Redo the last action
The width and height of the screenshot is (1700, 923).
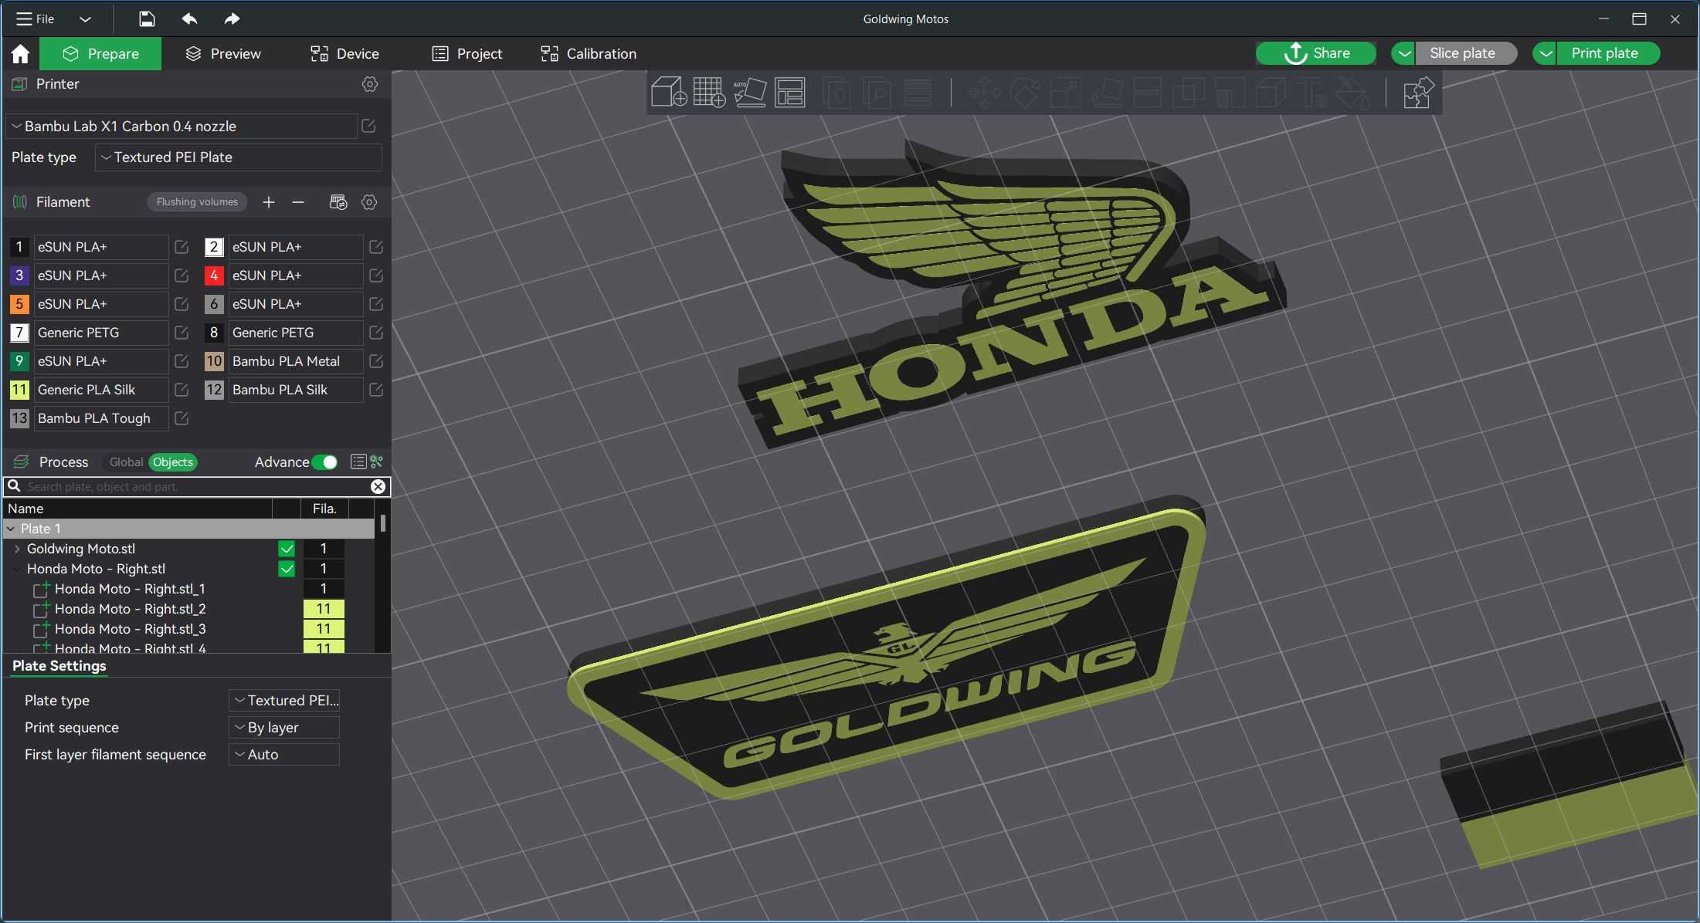232,19
